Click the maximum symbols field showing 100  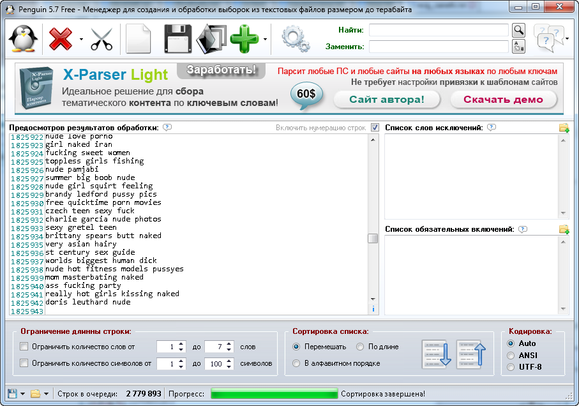tap(215, 364)
